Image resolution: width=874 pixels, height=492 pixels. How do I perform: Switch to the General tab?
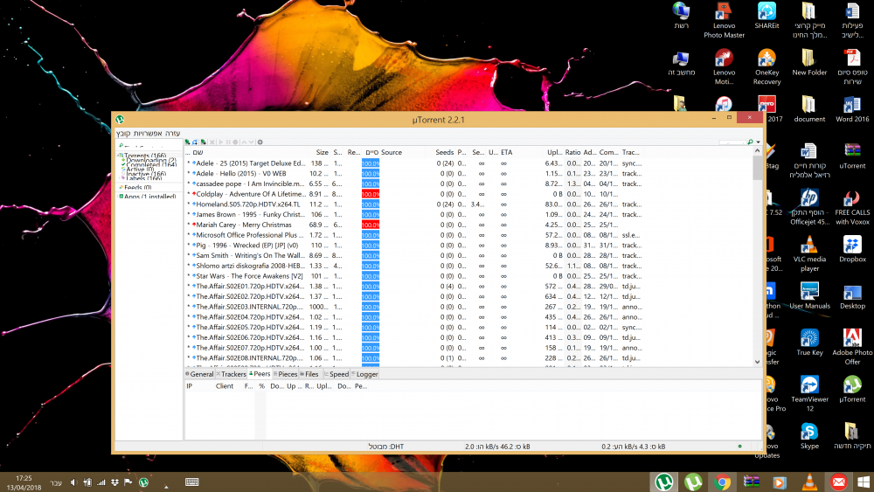click(199, 374)
